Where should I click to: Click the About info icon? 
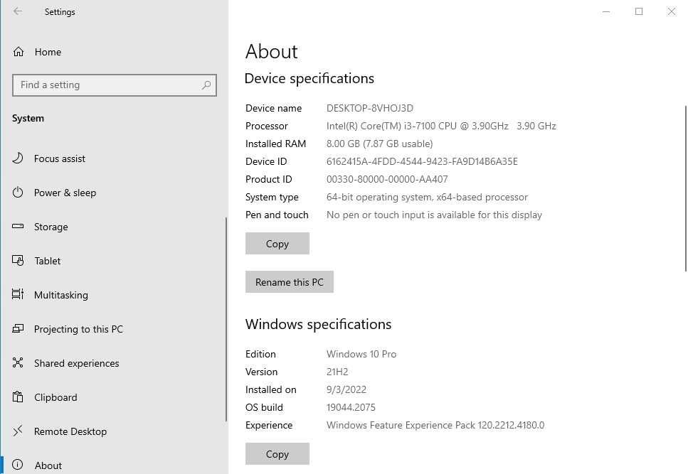(x=18, y=465)
